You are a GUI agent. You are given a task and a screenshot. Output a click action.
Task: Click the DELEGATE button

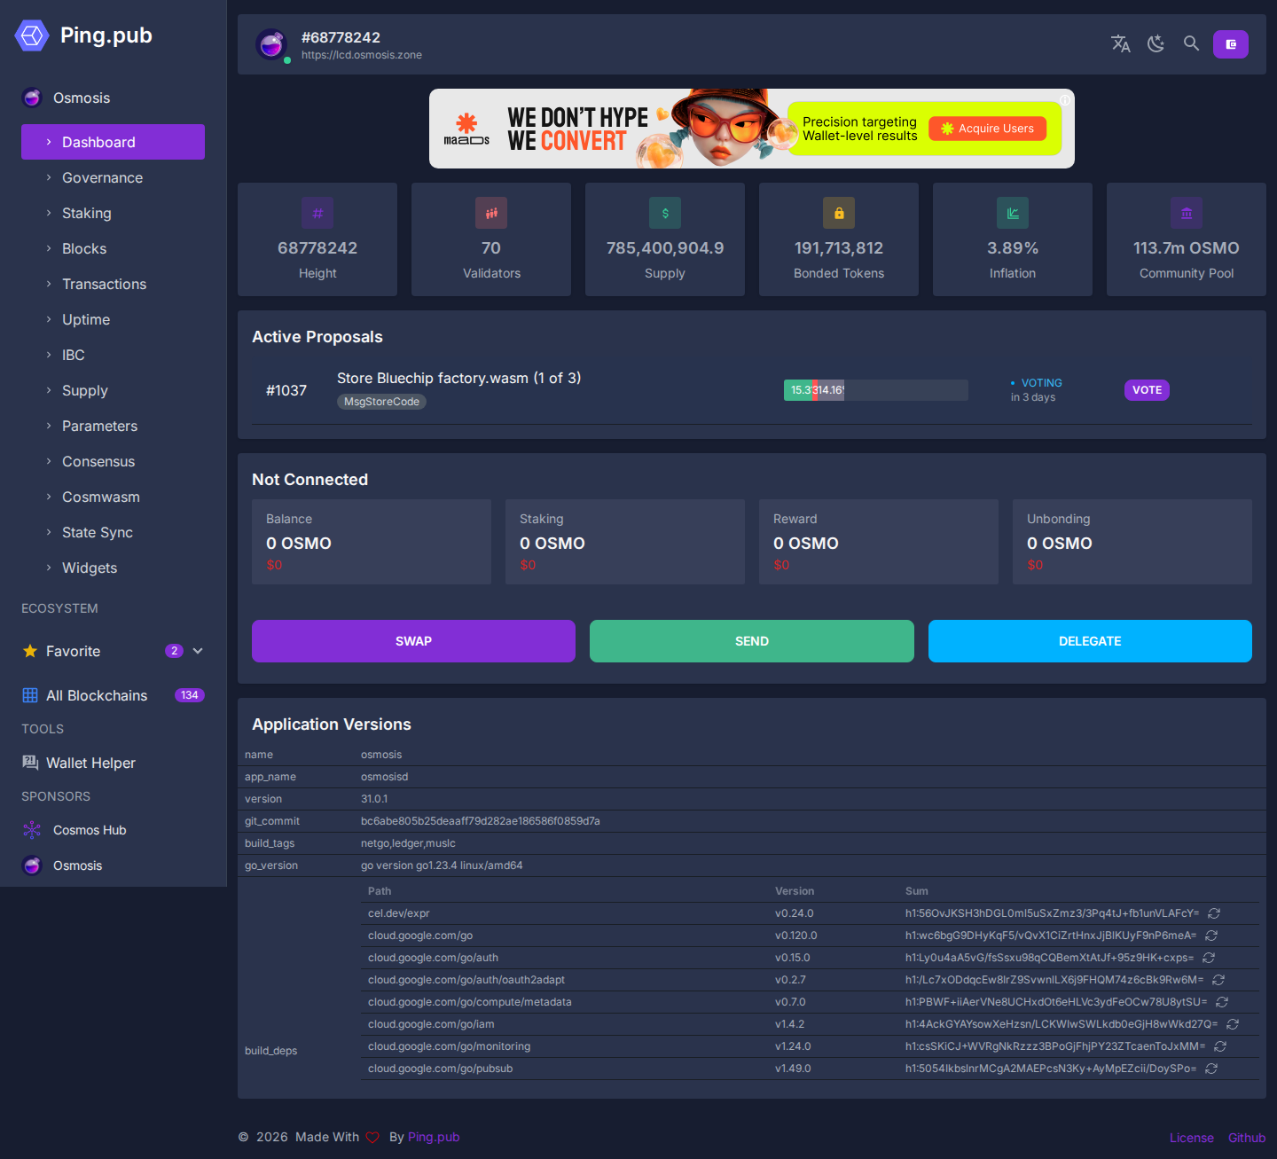(x=1090, y=641)
